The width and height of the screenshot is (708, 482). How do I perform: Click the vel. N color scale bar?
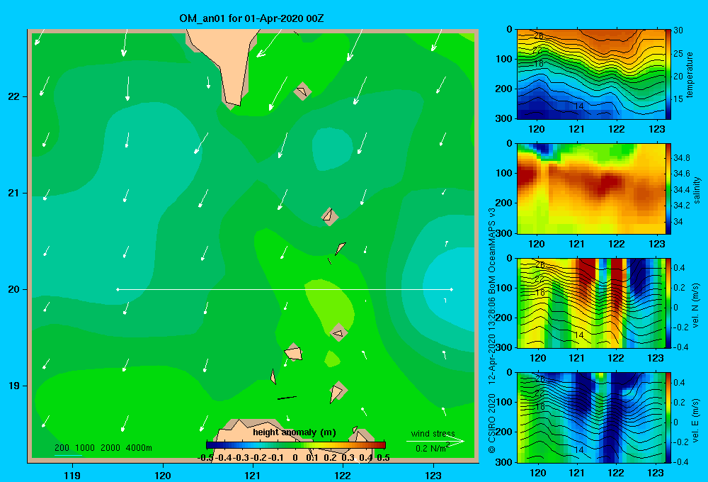click(x=668, y=303)
